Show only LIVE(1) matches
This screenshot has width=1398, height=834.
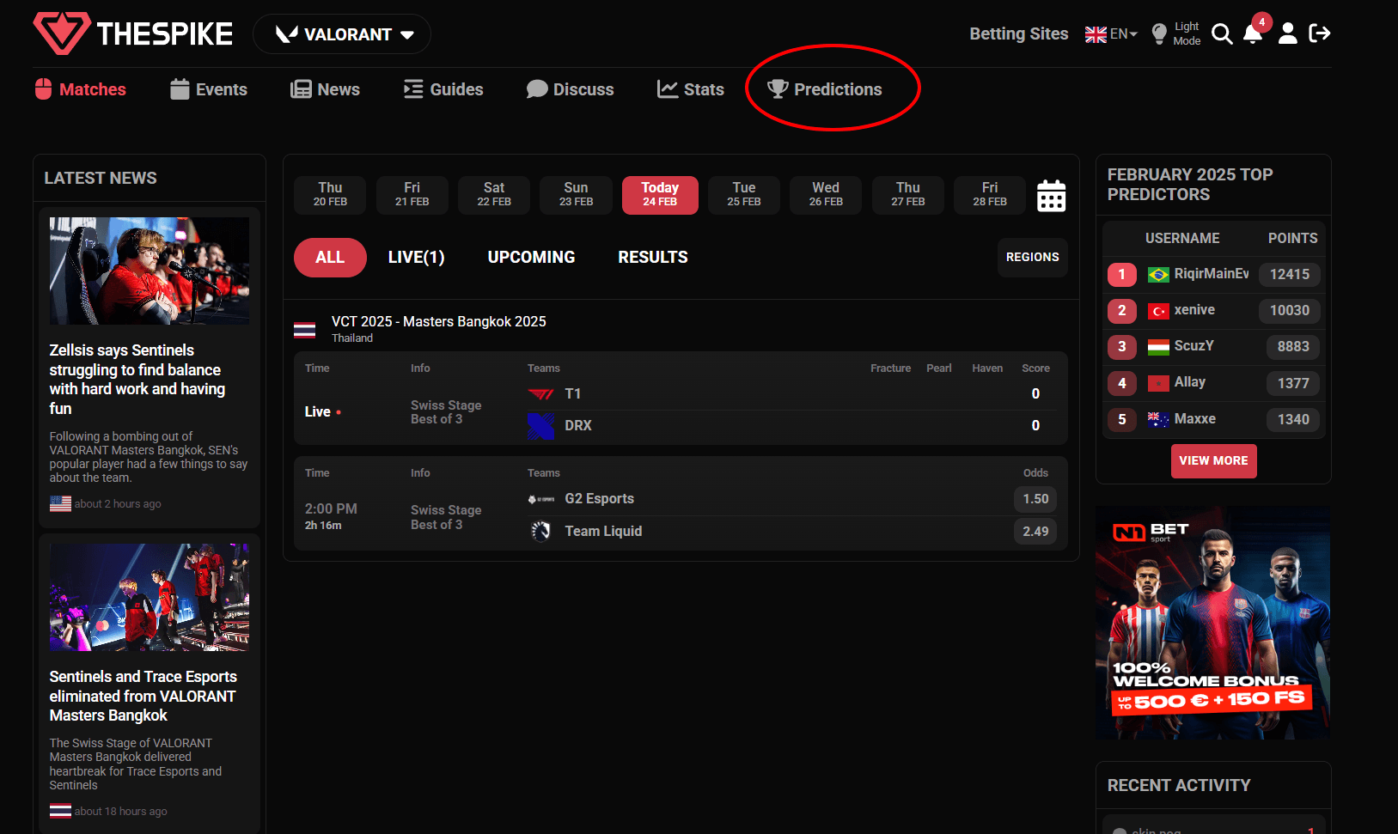click(416, 258)
